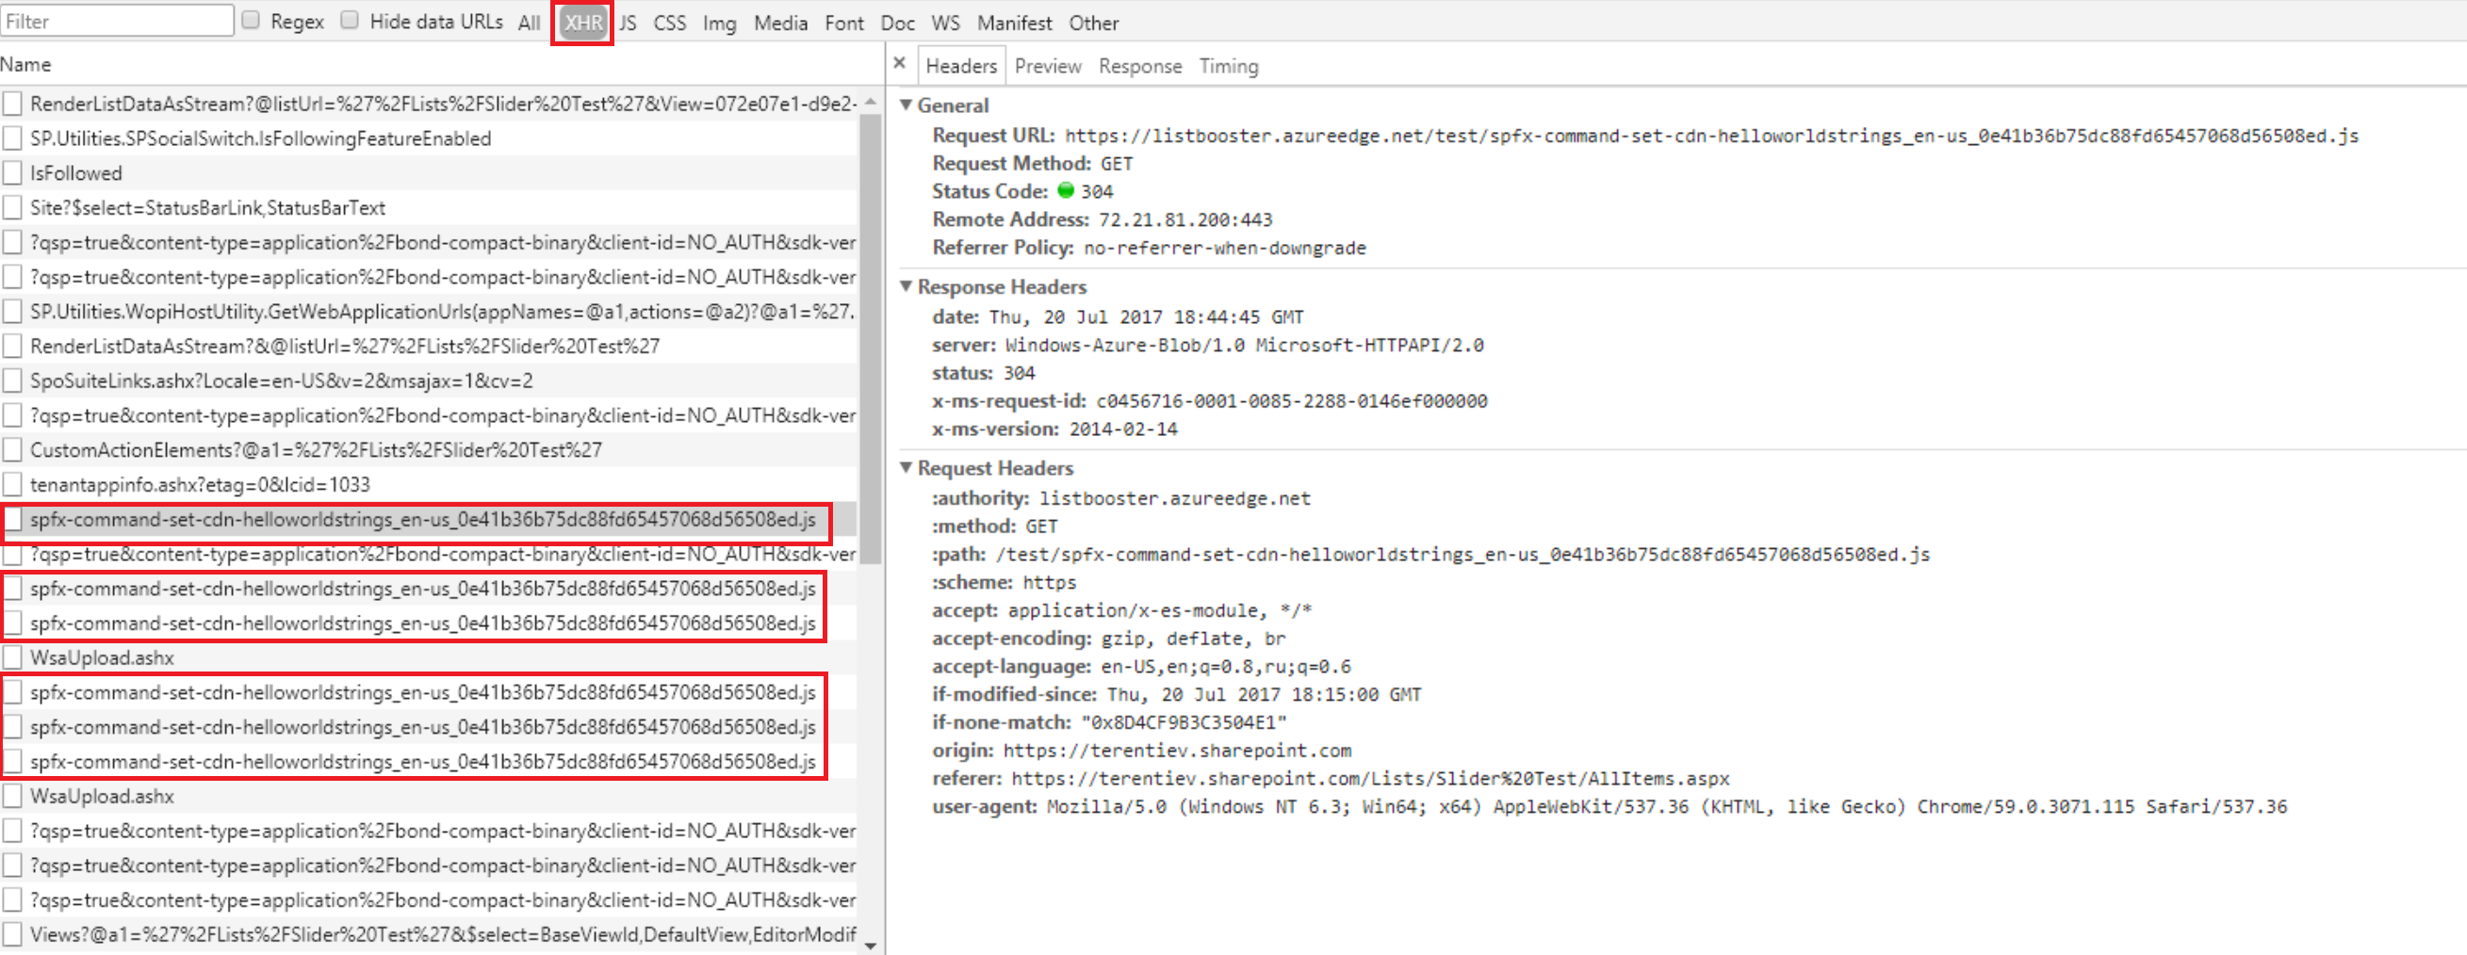This screenshot has width=2467, height=955.
Task: Click the Img filter
Action: tap(718, 22)
